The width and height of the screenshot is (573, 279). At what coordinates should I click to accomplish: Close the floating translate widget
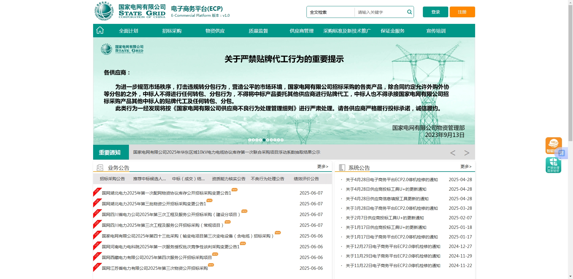(x=560, y=158)
